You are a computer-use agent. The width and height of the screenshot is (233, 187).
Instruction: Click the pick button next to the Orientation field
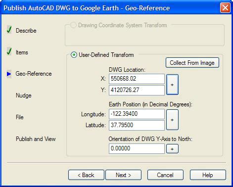click(172, 149)
